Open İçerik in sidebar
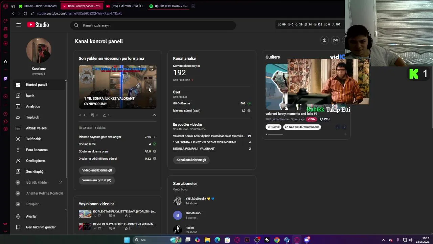Screen dimensions: 433x244 (39, 96)
